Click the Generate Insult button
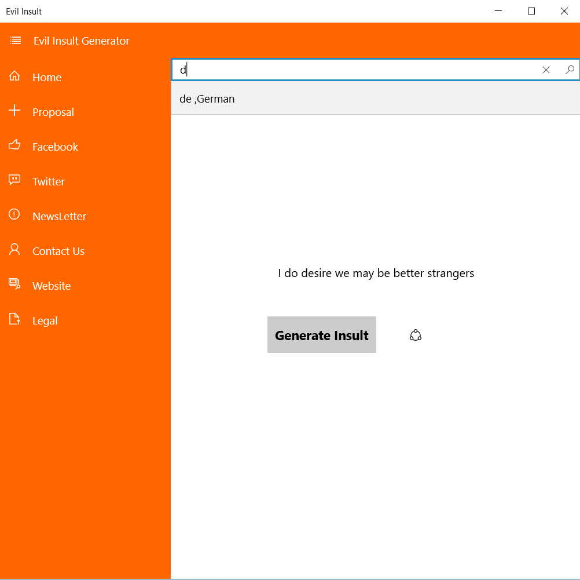 pos(322,334)
